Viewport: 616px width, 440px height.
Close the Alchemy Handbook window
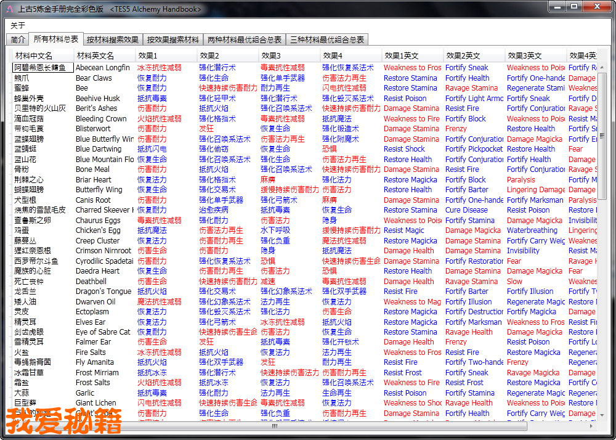[x=596, y=7]
